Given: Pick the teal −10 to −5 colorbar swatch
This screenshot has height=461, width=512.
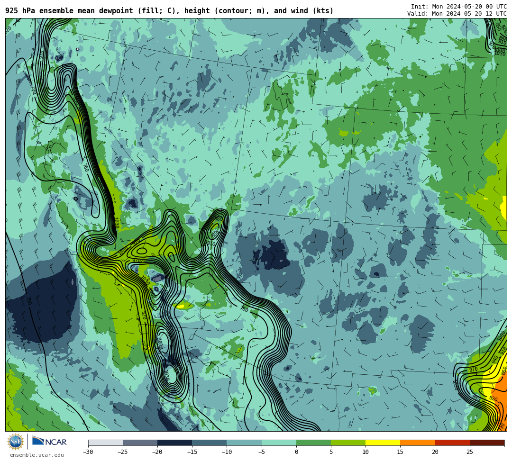Looking at the screenshot, I should [x=244, y=443].
